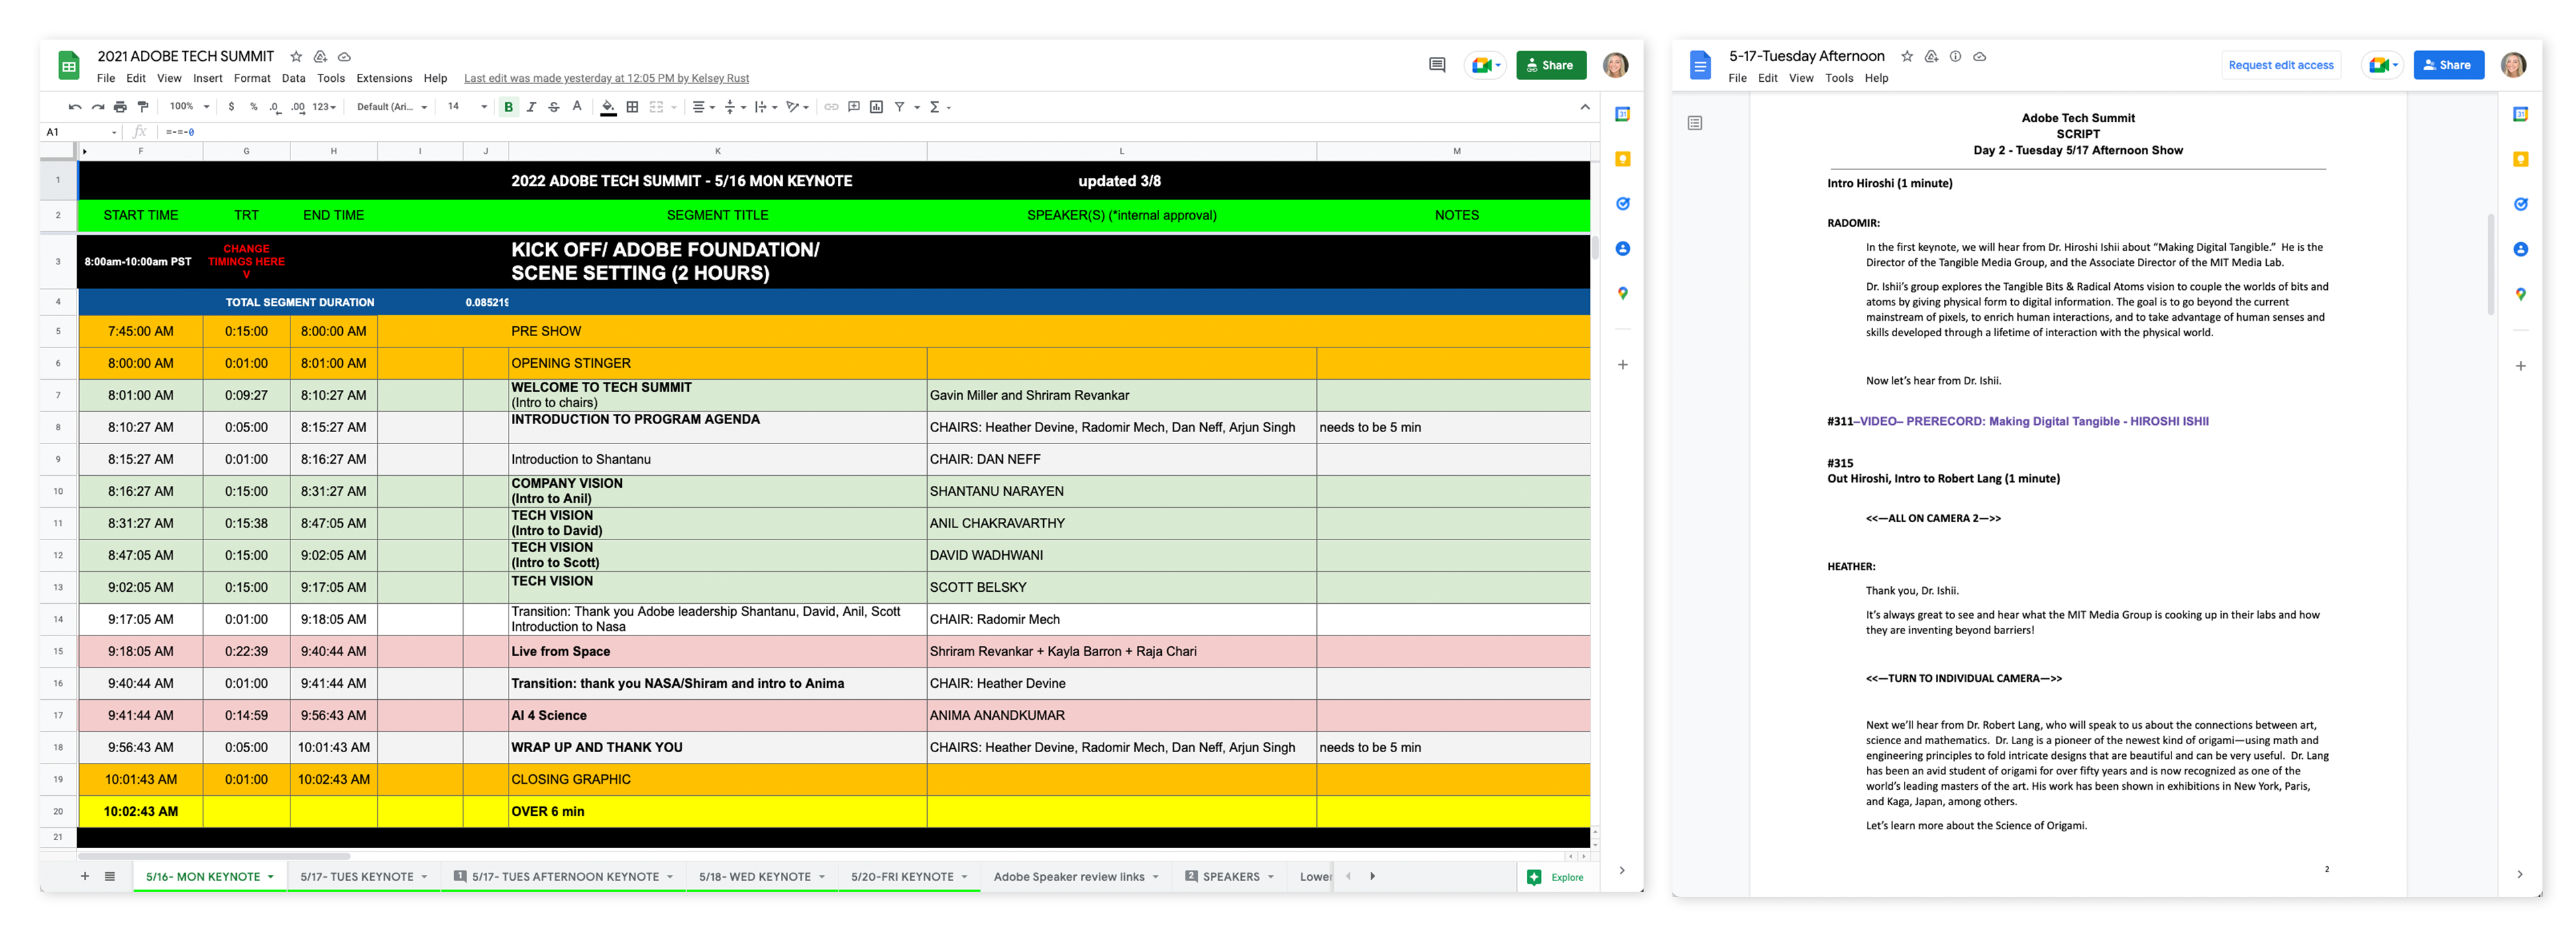Increase decimal places
Viewport: 2576px width, 934px height.
(x=298, y=107)
